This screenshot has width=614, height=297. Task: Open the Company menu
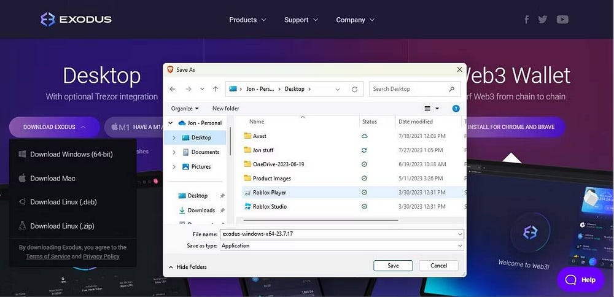tap(355, 20)
